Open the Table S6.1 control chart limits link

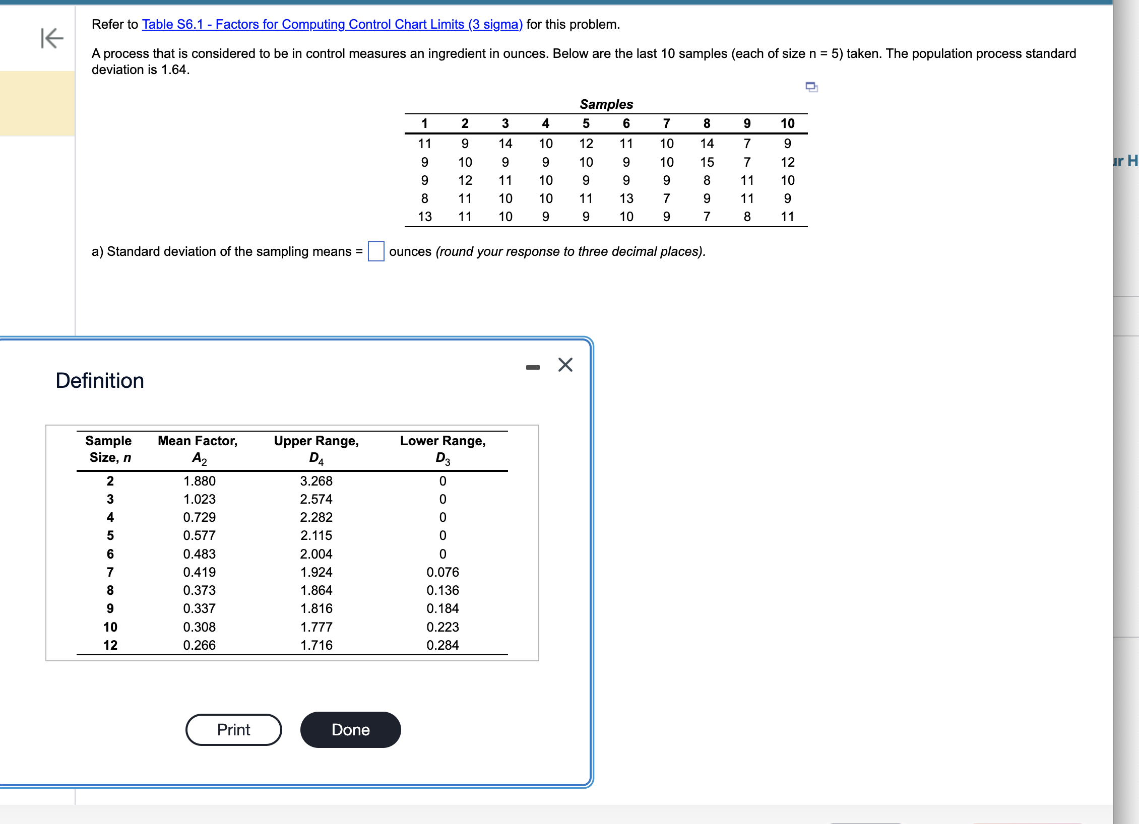(x=332, y=24)
